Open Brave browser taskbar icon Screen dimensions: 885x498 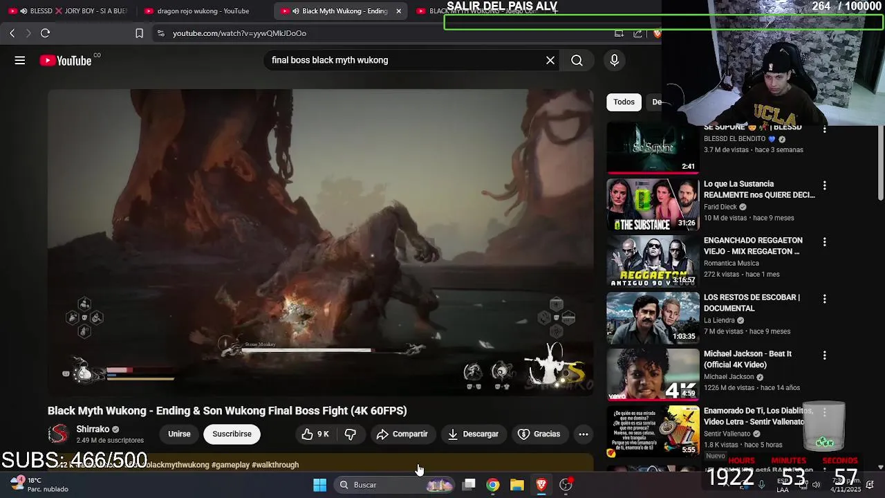541,485
